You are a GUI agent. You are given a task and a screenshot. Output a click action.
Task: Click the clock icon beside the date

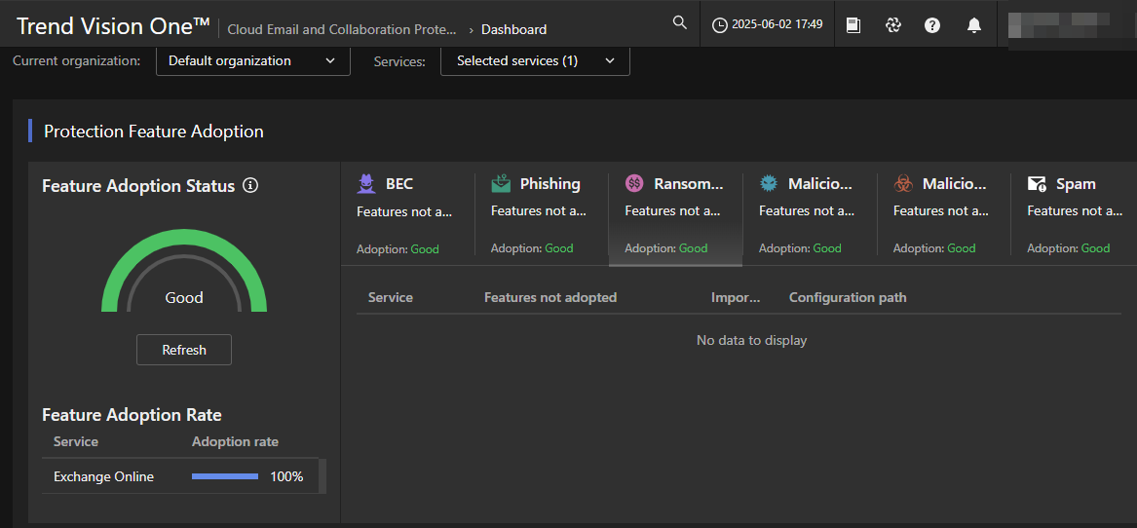point(720,26)
